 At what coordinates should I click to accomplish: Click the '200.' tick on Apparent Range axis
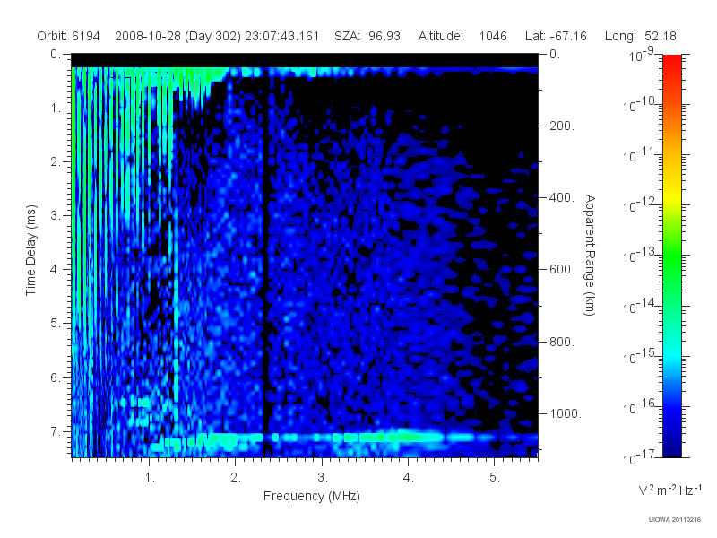(x=562, y=126)
